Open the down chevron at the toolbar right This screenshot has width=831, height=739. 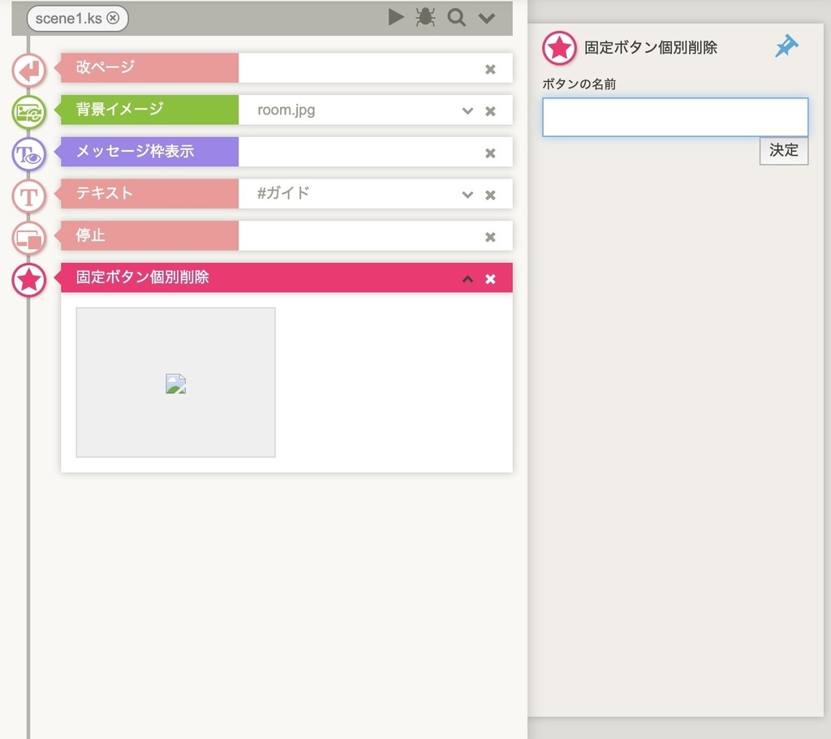[487, 17]
